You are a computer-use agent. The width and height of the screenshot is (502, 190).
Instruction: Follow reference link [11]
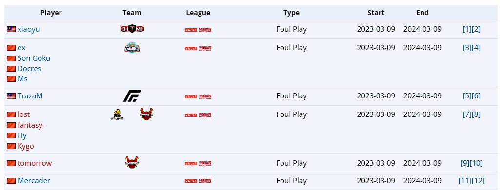pyautogui.click(x=465, y=180)
